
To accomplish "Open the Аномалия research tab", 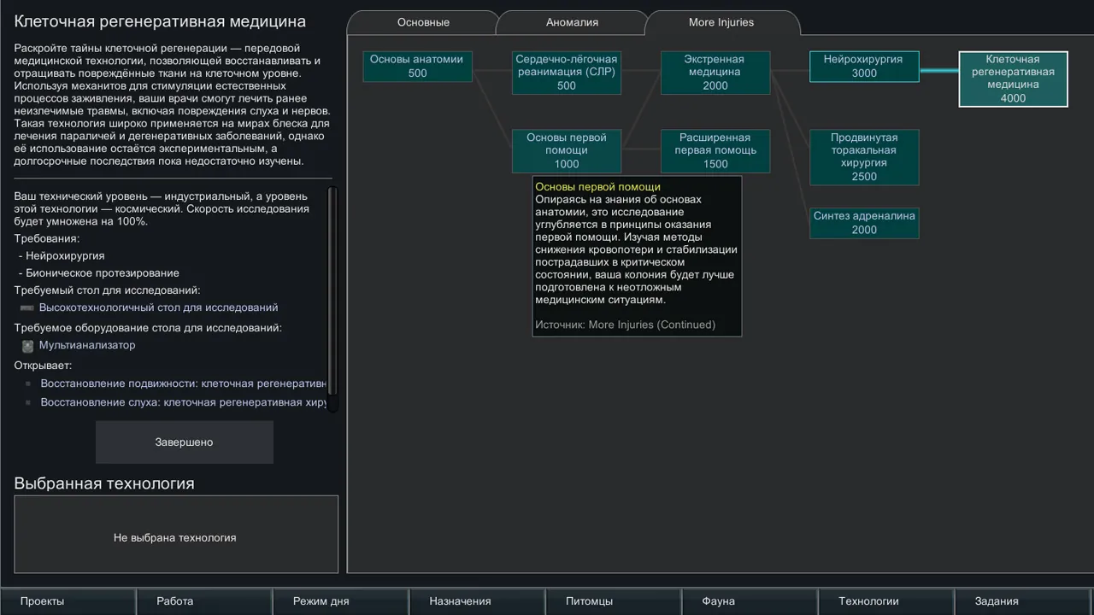I will point(572,22).
